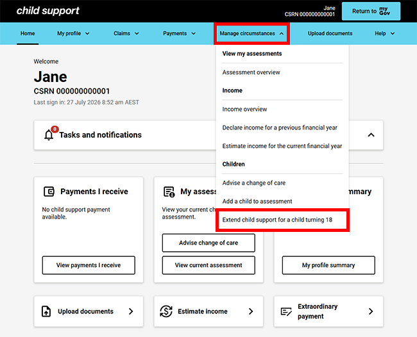
Task: Click the Return to myGov button
Action: (x=371, y=11)
